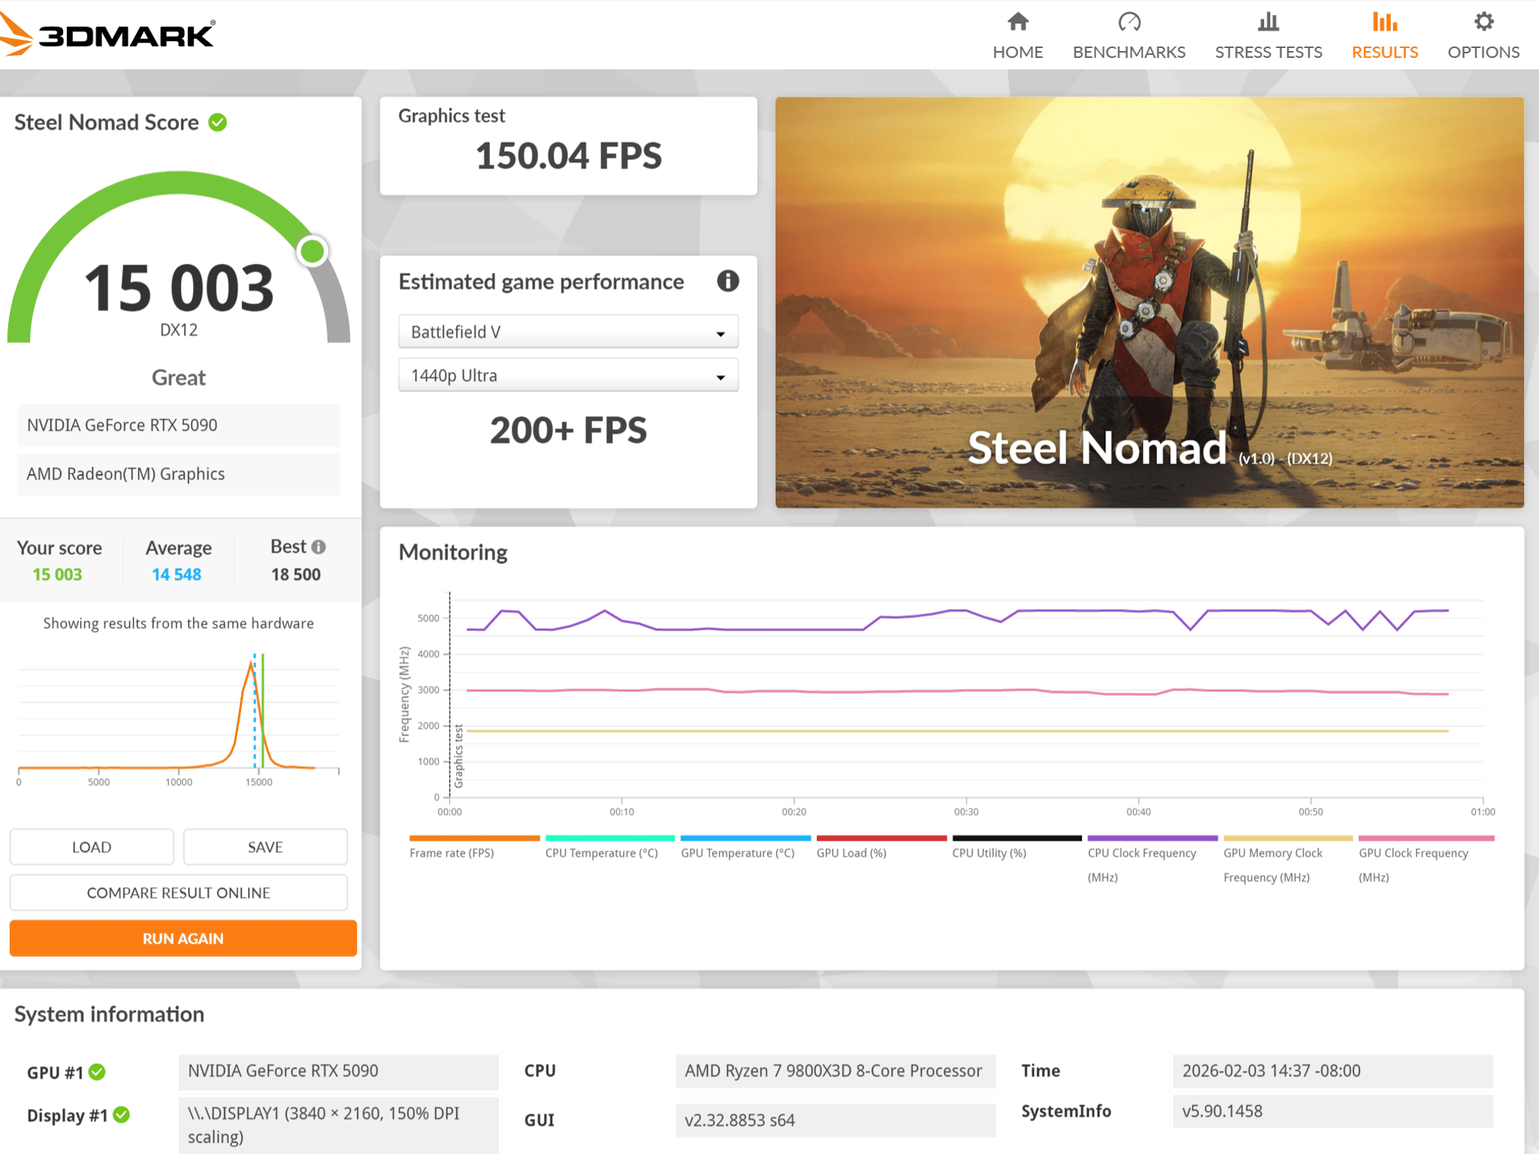Click the AMD Radeon(TM) Graphics row

click(x=179, y=474)
